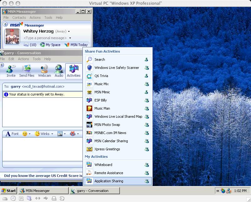This screenshot has width=251, height=202.
Task: Click the personal message field
Action: (45, 38)
